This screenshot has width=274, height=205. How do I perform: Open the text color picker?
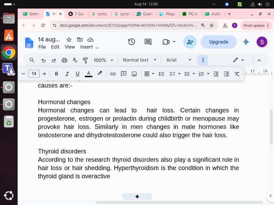[x=88, y=74]
